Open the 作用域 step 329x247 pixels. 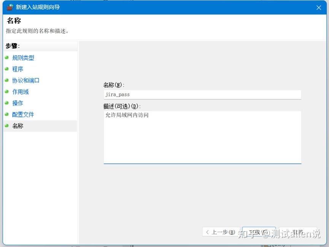pos(21,92)
